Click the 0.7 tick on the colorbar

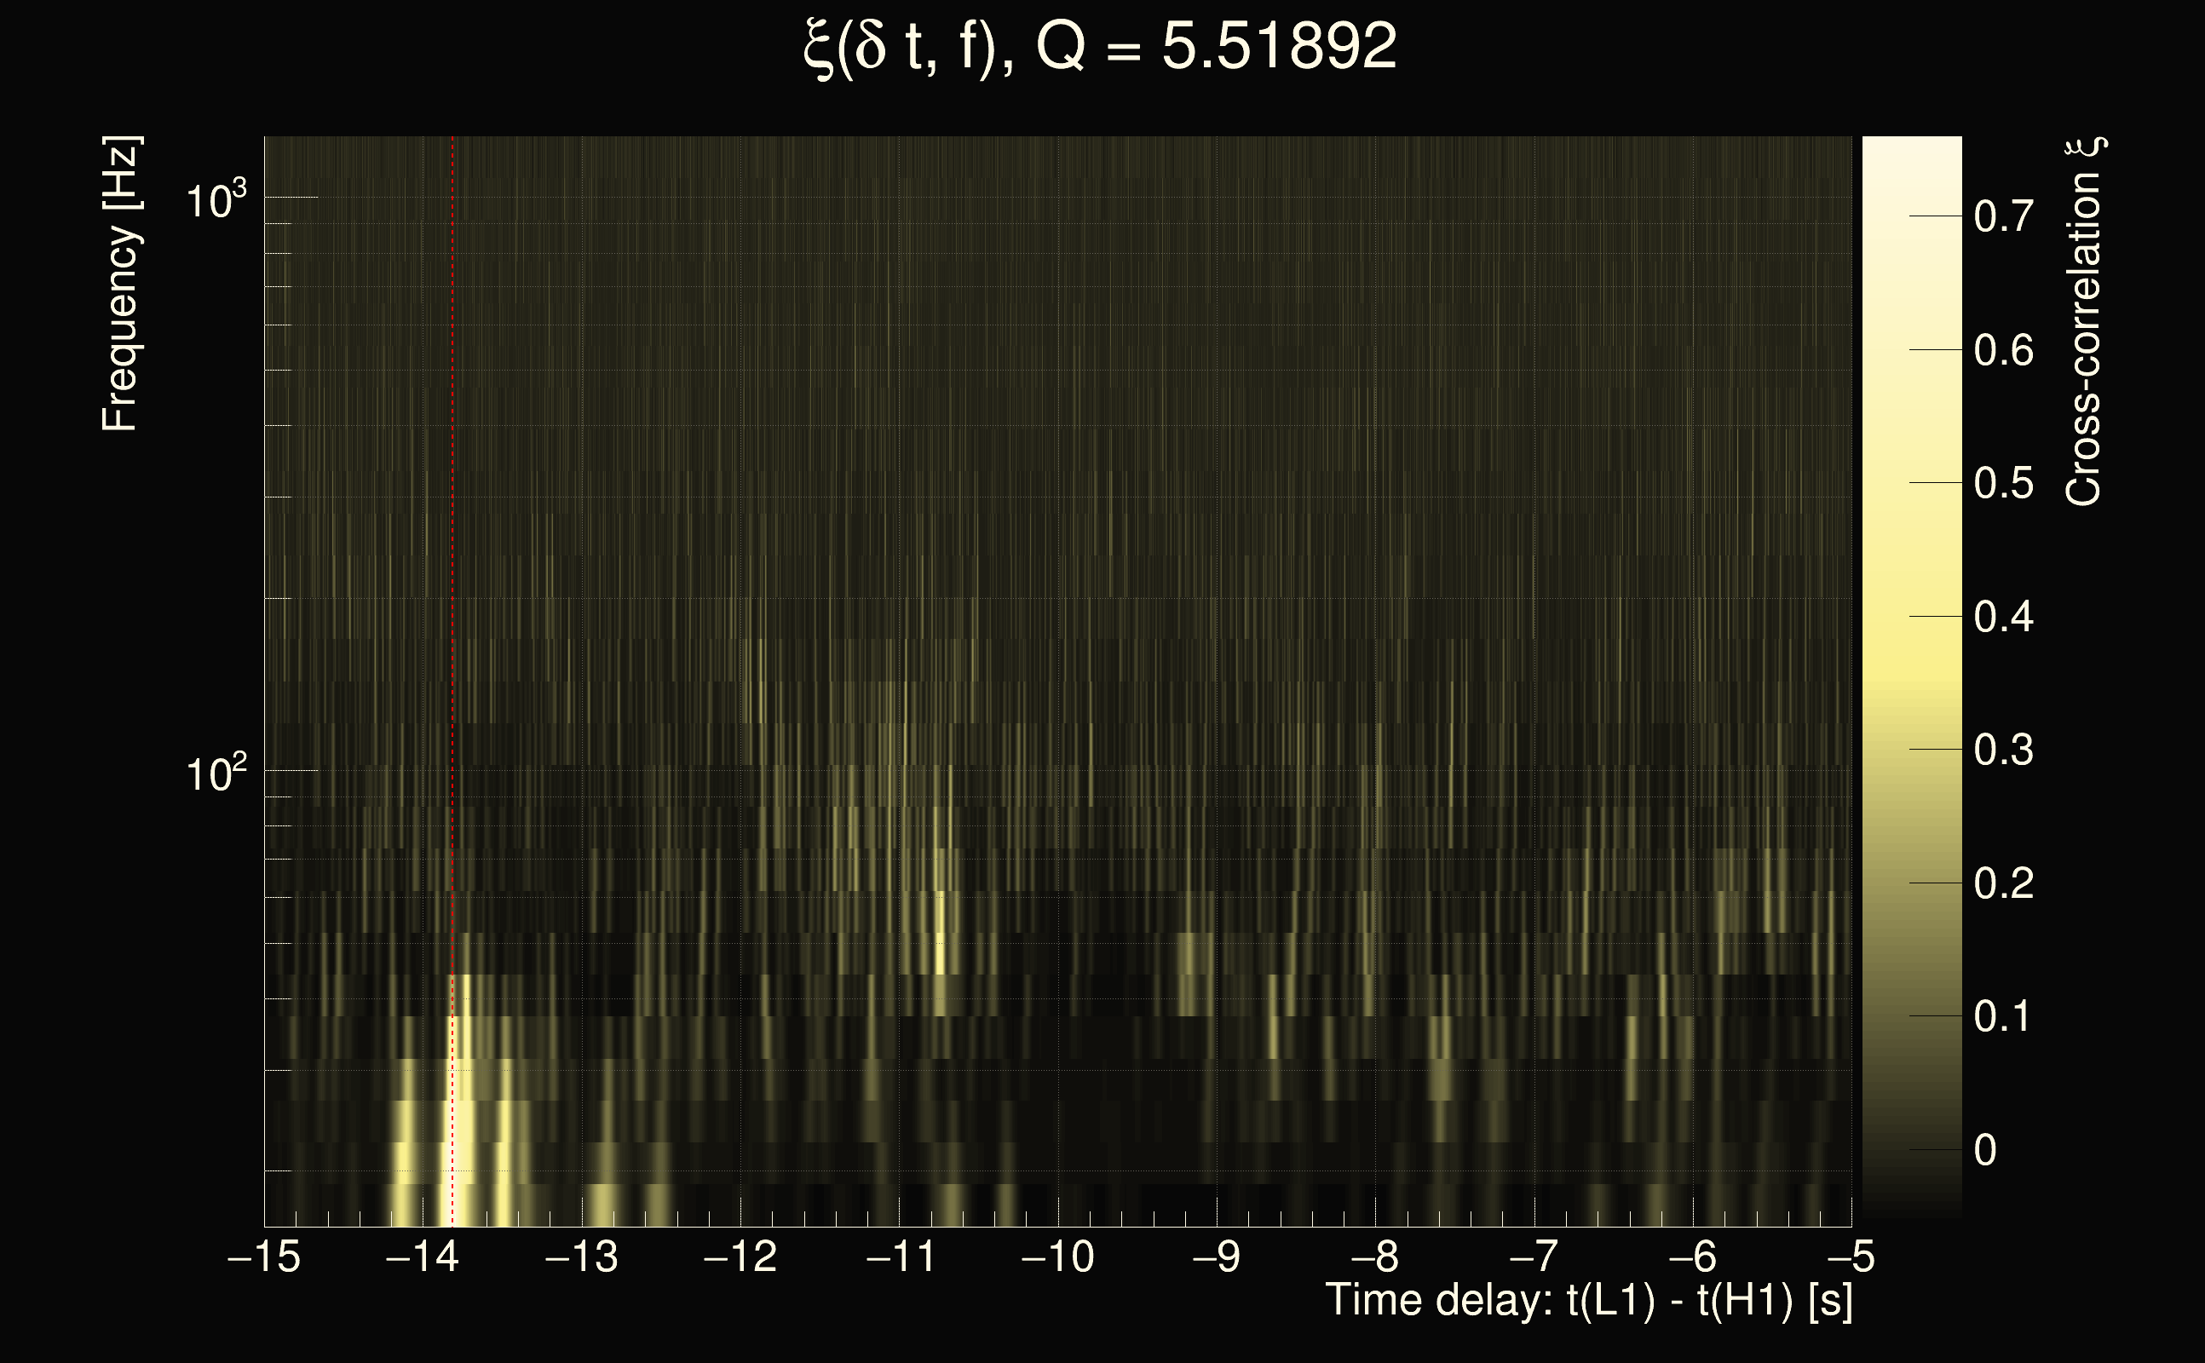[2003, 216]
